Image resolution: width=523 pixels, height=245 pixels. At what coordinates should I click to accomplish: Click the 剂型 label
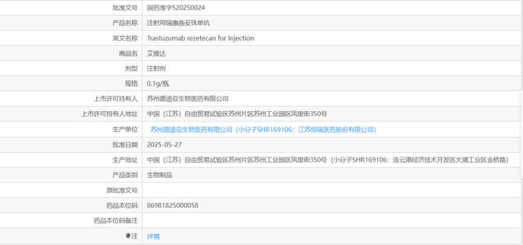point(131,69)
